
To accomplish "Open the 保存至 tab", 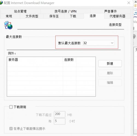I will tap(54, 16).
